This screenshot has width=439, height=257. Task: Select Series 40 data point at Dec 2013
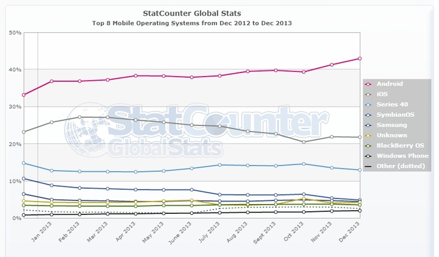(x=360, y=170)
